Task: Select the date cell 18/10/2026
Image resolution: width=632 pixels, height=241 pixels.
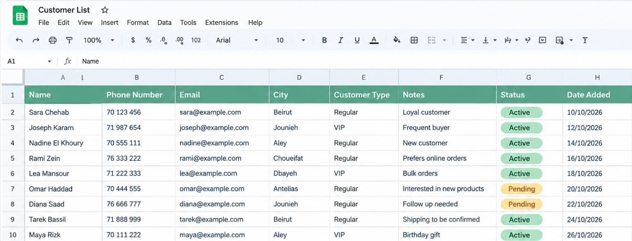Action: tap(597, 173)
